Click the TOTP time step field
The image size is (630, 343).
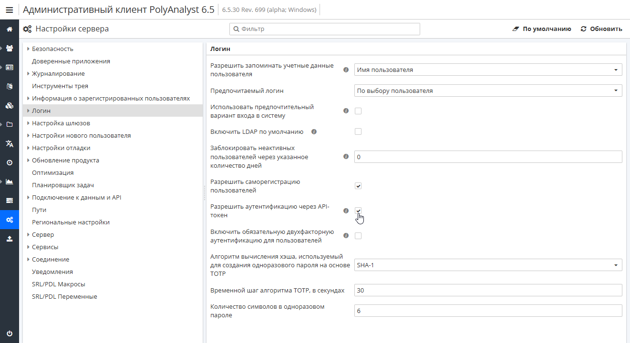tap(488, 290)
